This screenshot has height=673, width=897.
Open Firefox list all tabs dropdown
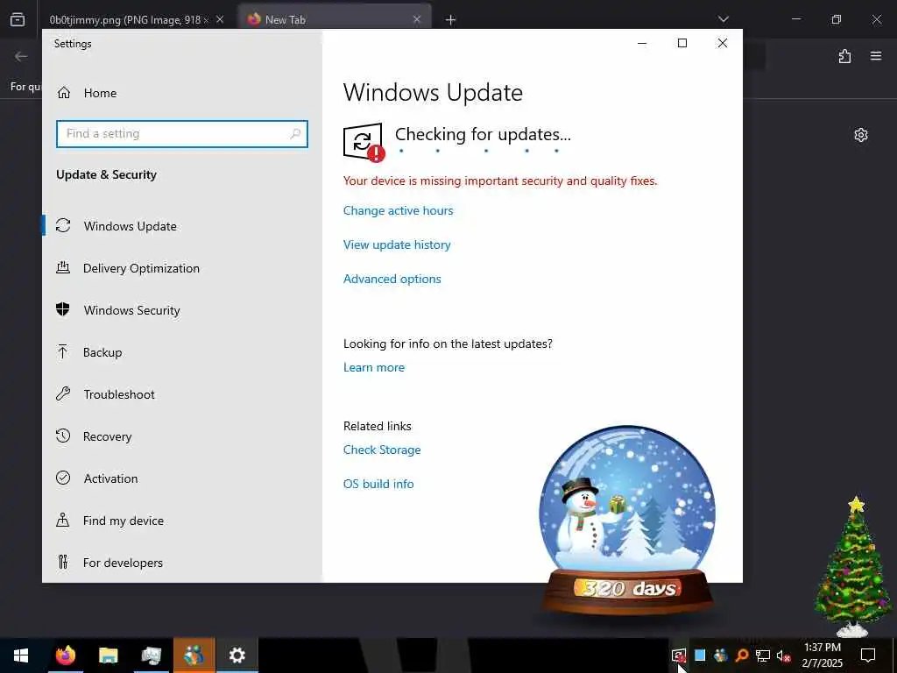coord(723,19)
